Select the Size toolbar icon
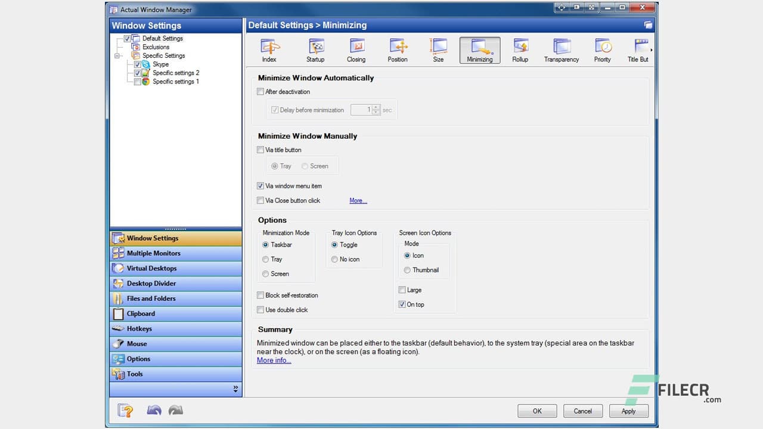 click(x=438, y=50)
